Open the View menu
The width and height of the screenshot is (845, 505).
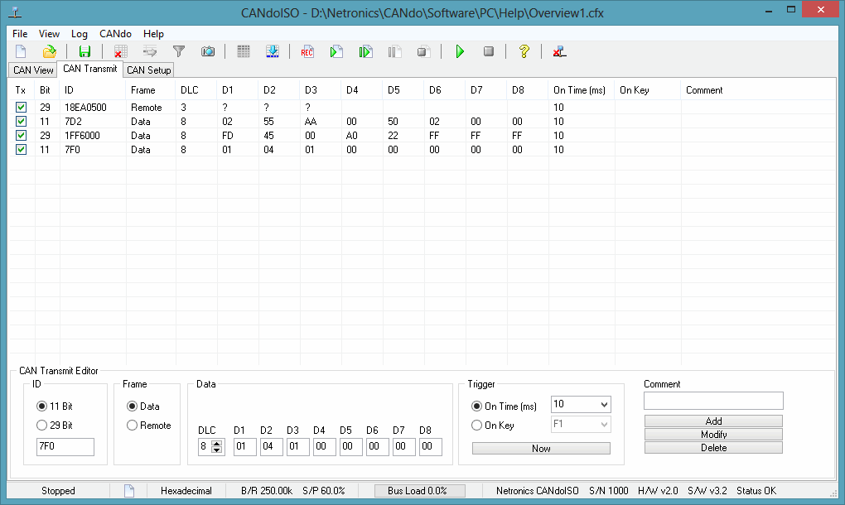click(49, 33)
